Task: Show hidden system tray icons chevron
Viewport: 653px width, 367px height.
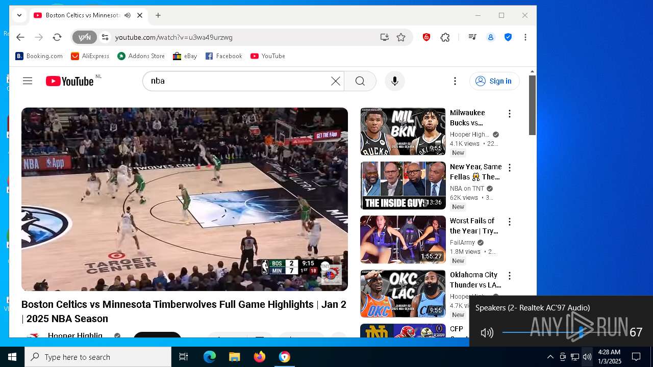Action: [x=550, y=357]
